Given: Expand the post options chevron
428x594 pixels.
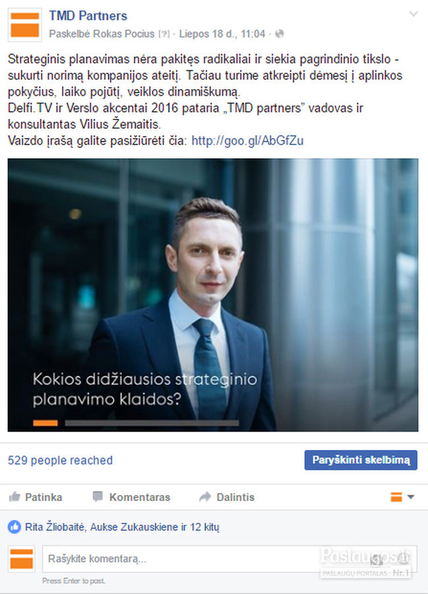Looking at the screenshot, I should [x=413, y=15].
